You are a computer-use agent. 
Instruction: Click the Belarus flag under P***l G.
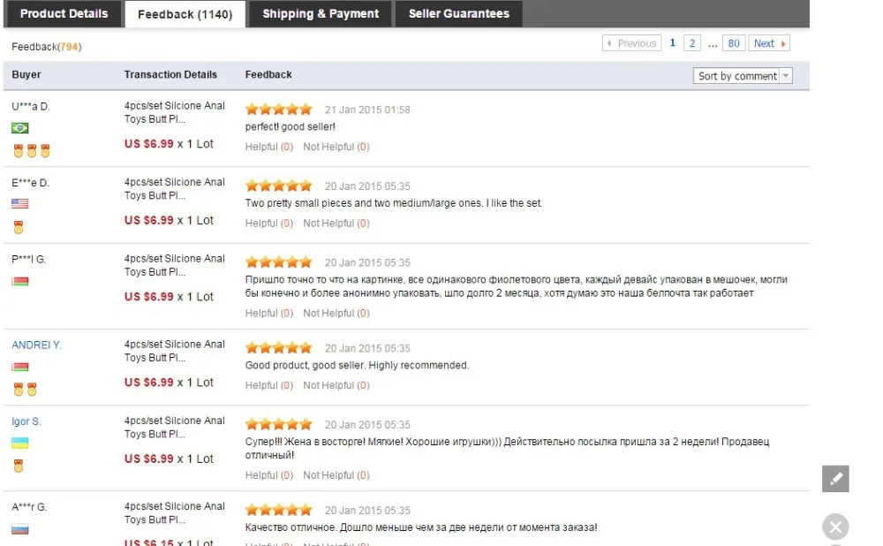19,281
